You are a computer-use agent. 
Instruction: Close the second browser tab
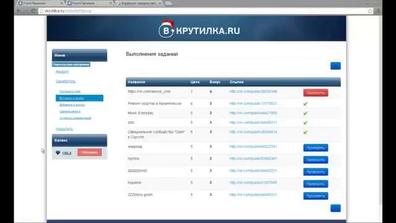[x=111, y=3]
